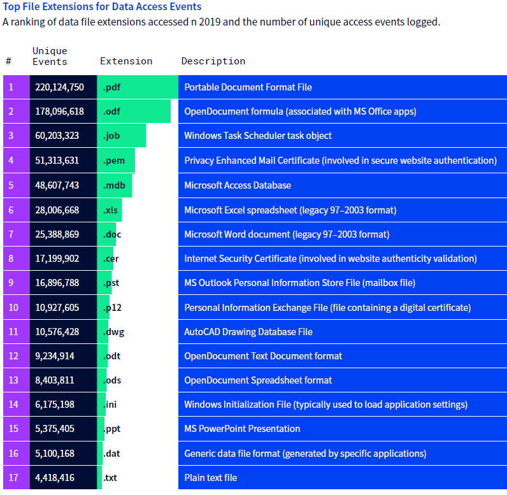The height and width of the screenshot is (495, 507).
Task: Click the 'Portable Document Format File' description
Action: pos(248,87)
